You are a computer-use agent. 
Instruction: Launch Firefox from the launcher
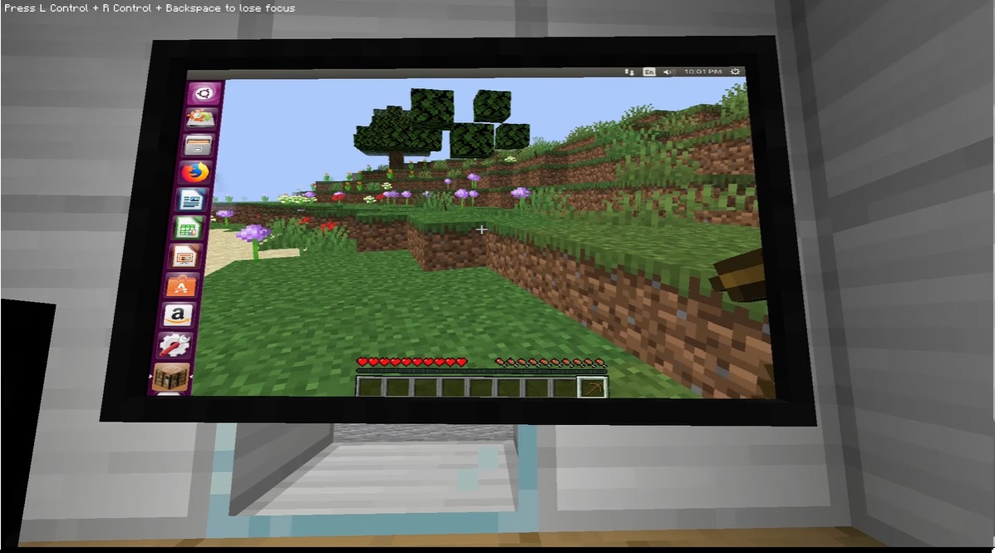pos(195,173)
